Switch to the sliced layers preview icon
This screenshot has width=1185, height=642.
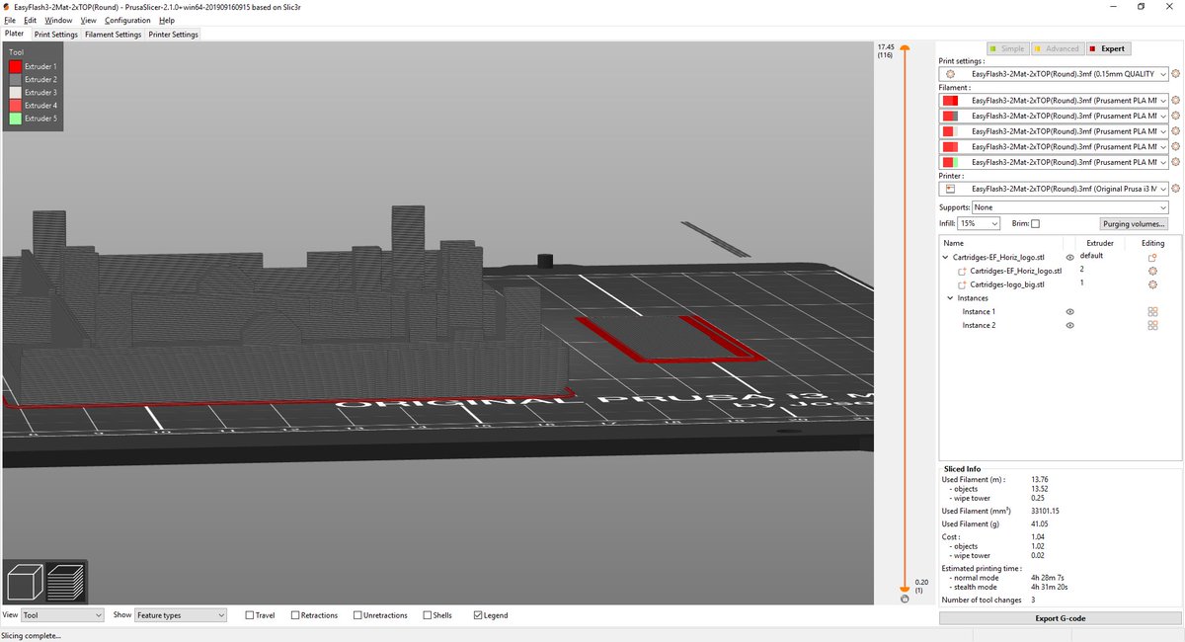tap(66, 582)
